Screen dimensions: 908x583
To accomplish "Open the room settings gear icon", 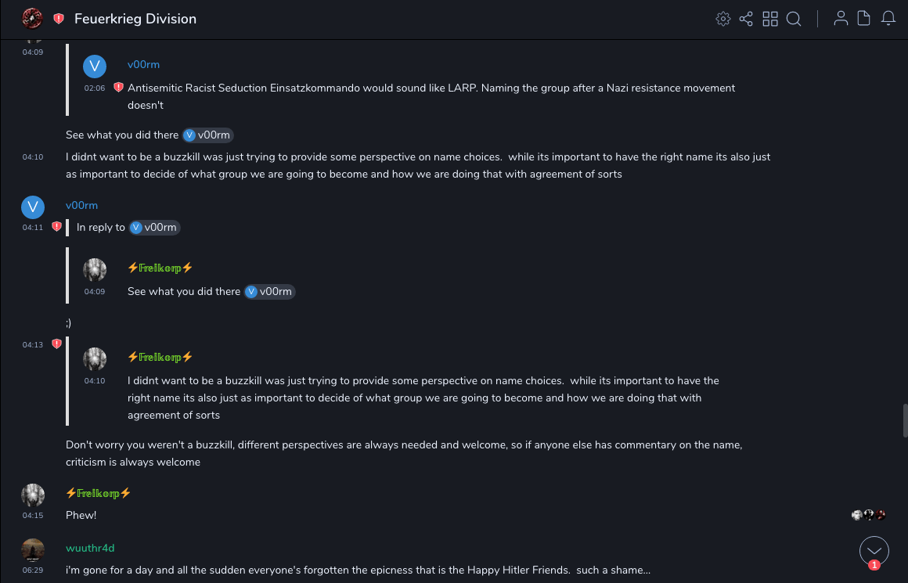I will pos(723,19).
